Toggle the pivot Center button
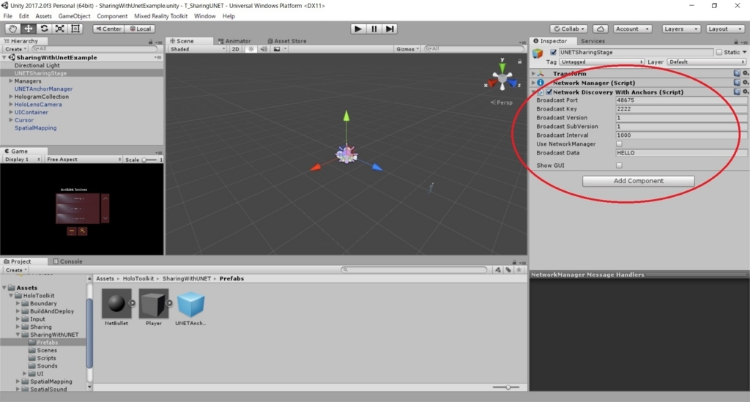This screenshot has width=750, height=402. 108,29
